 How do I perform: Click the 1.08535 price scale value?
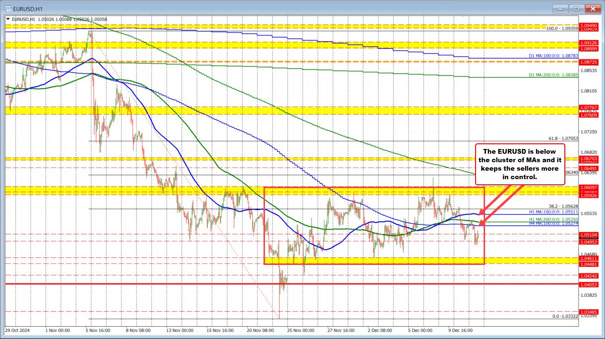pos(589,71)
